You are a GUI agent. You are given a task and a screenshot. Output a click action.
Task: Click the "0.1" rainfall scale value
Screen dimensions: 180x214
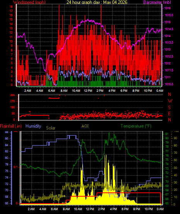pos(16,167)
